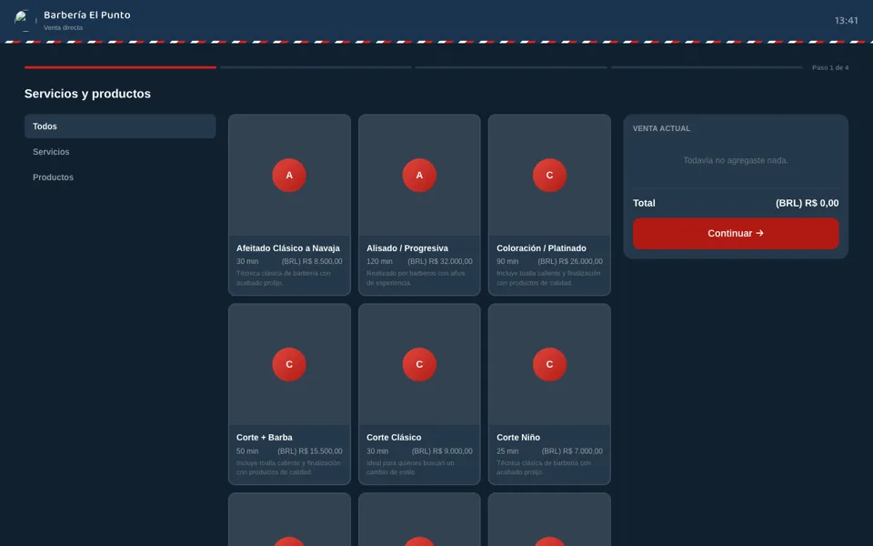Click the price R$ 9.000,00
This screenshot has height=546, width=873.
tap(442, 451)
